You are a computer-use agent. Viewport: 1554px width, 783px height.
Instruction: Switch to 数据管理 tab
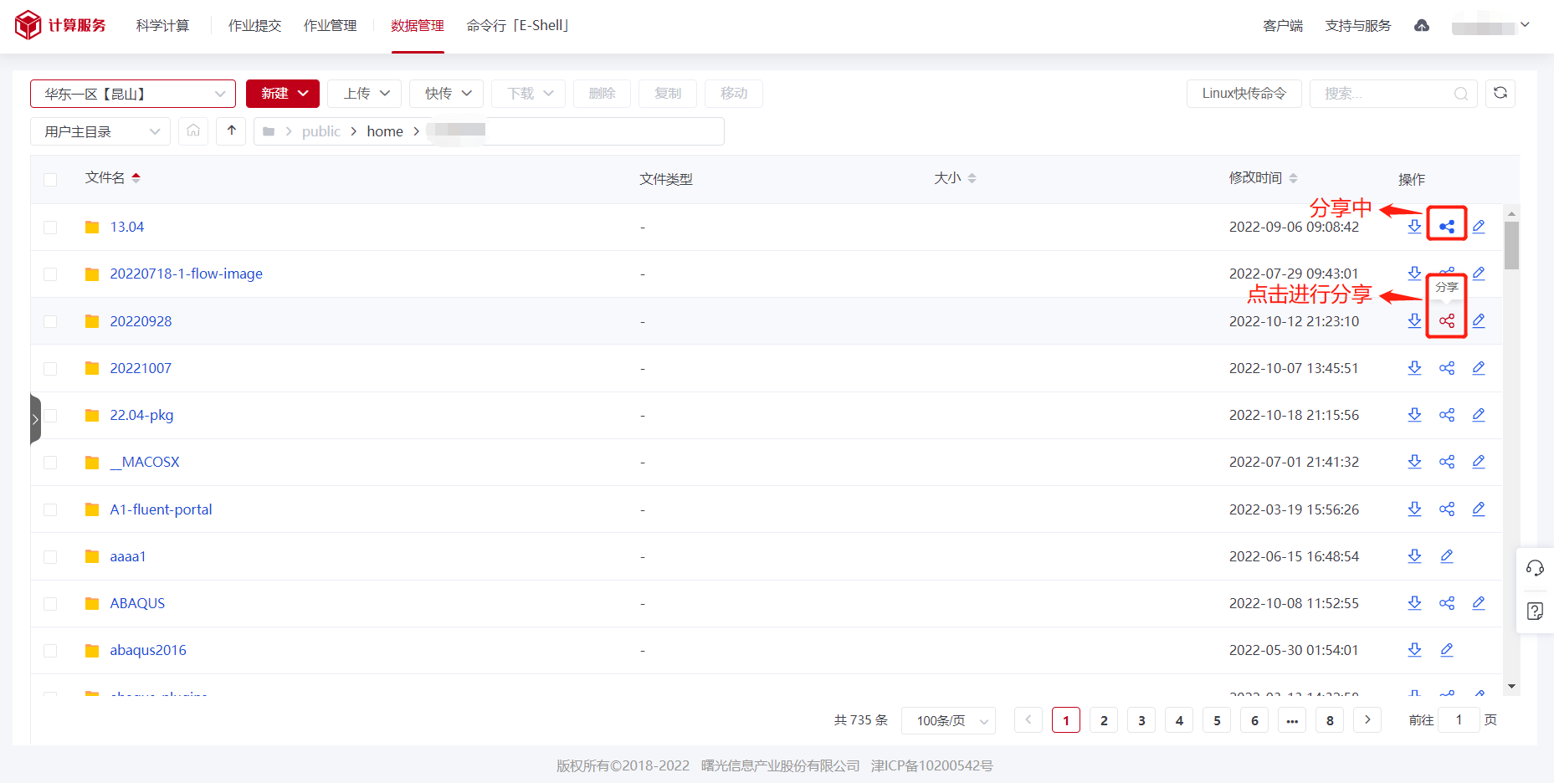point(418,26)
